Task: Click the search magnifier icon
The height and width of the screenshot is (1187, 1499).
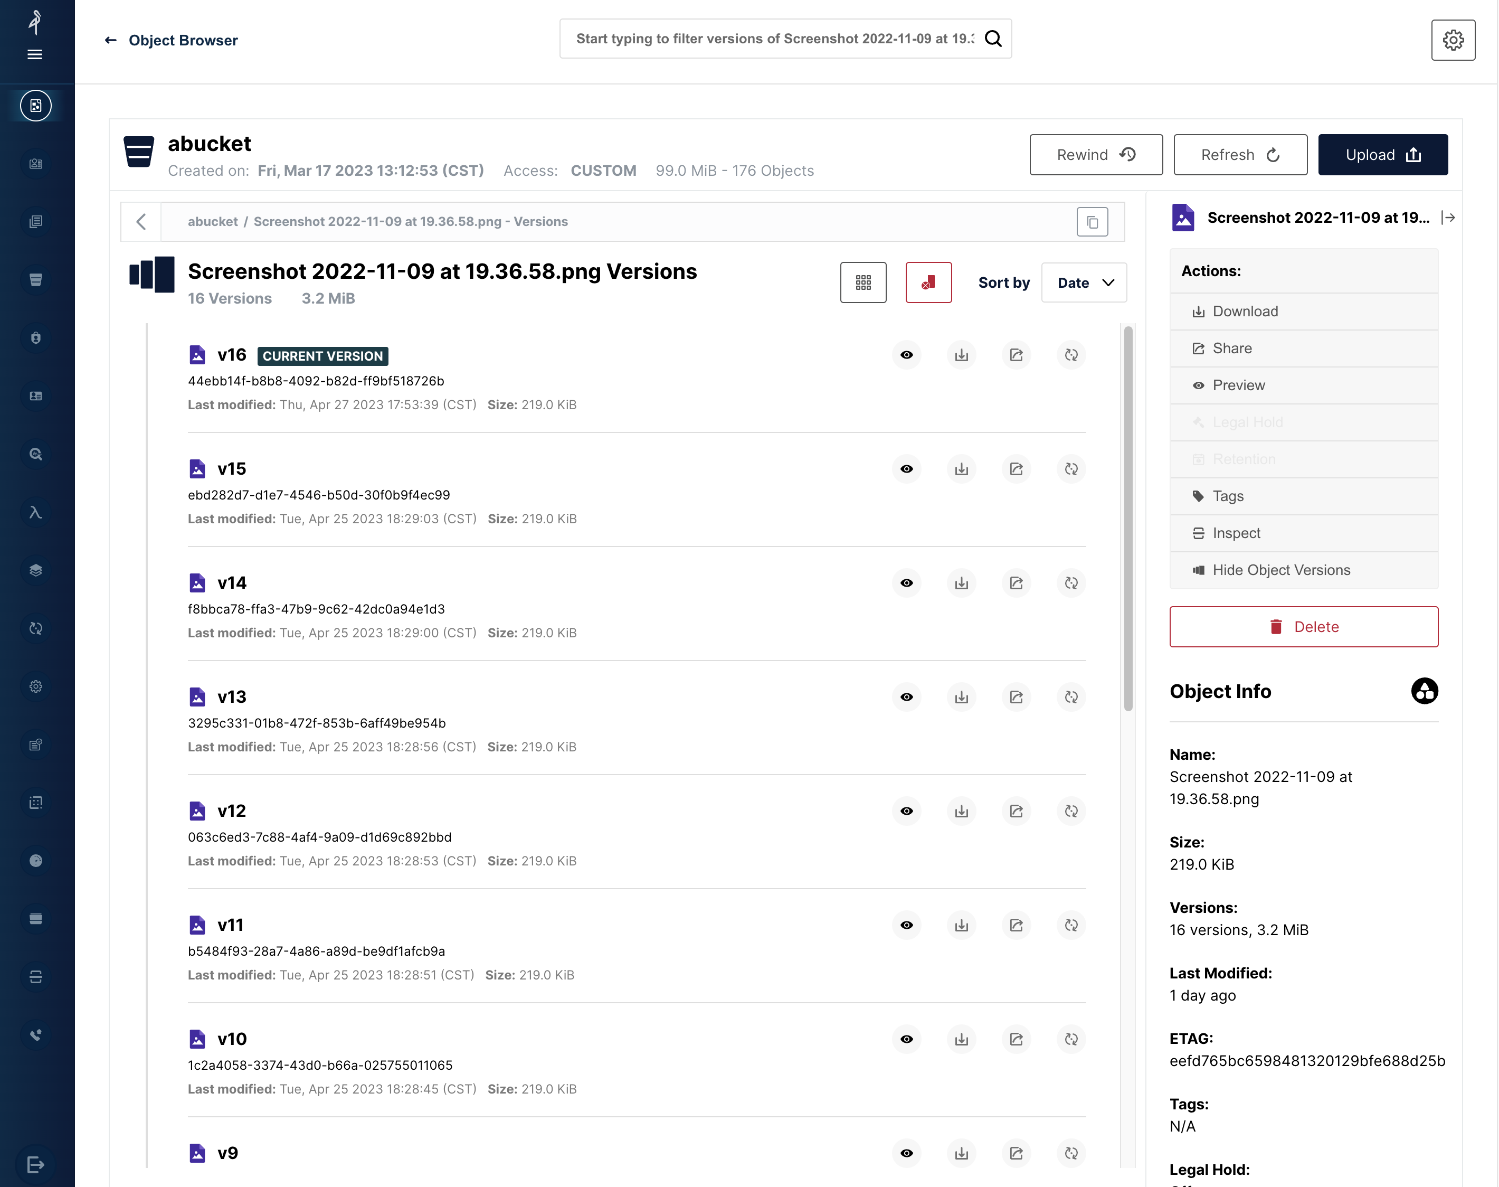Action: click(993, 39)
